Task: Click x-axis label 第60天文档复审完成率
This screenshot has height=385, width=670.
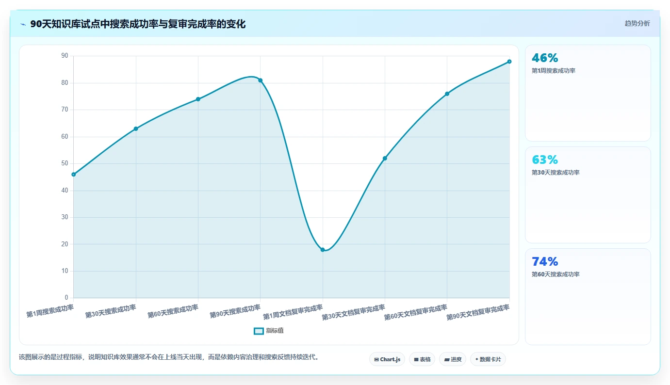Action: tap(416, 312)
